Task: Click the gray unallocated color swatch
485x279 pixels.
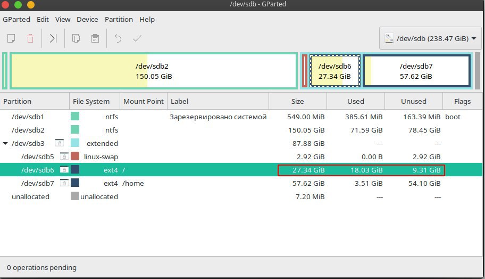Action: pos(75,196)
